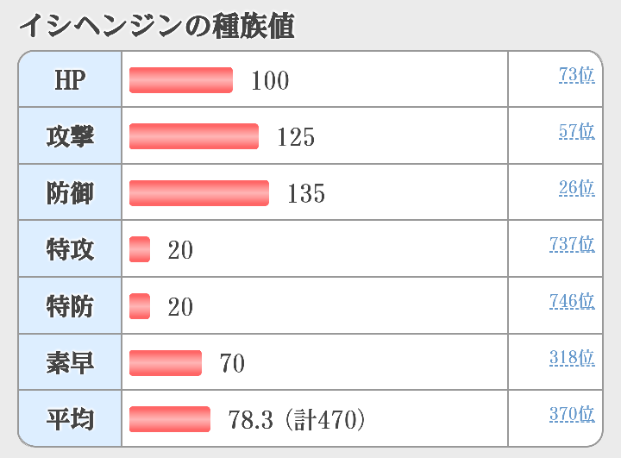Click the 78.3 (計470) average value

297,420
